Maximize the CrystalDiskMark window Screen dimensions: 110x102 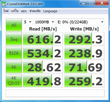pyautogui.click(x=91, y=3)
